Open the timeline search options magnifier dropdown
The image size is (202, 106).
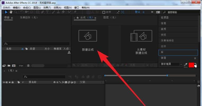tap(25, 77)
